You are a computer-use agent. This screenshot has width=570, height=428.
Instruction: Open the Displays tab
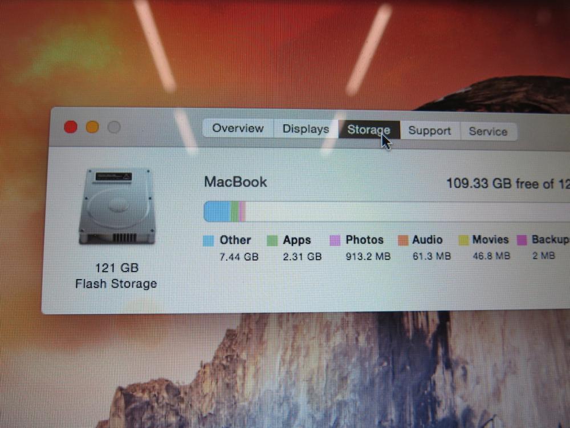[x=306, y=129]
